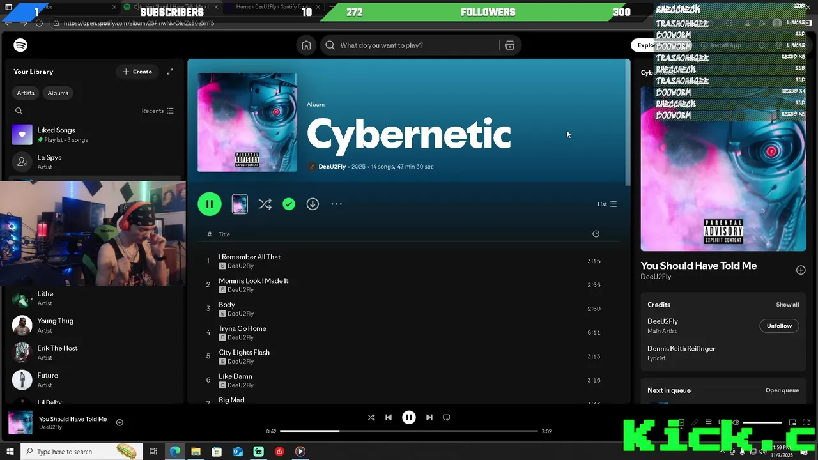
Task: Open the Browse icon in the search bar
Action: [510, 45]
